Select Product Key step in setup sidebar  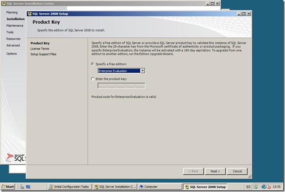40,43
